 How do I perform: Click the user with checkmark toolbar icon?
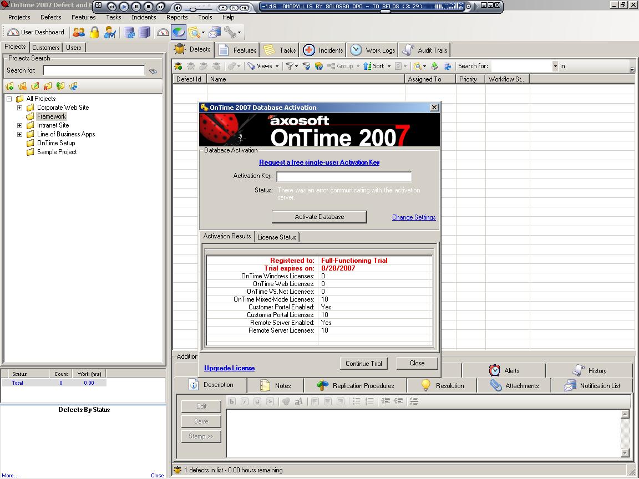pyautogui.click(x=110, y=32)
